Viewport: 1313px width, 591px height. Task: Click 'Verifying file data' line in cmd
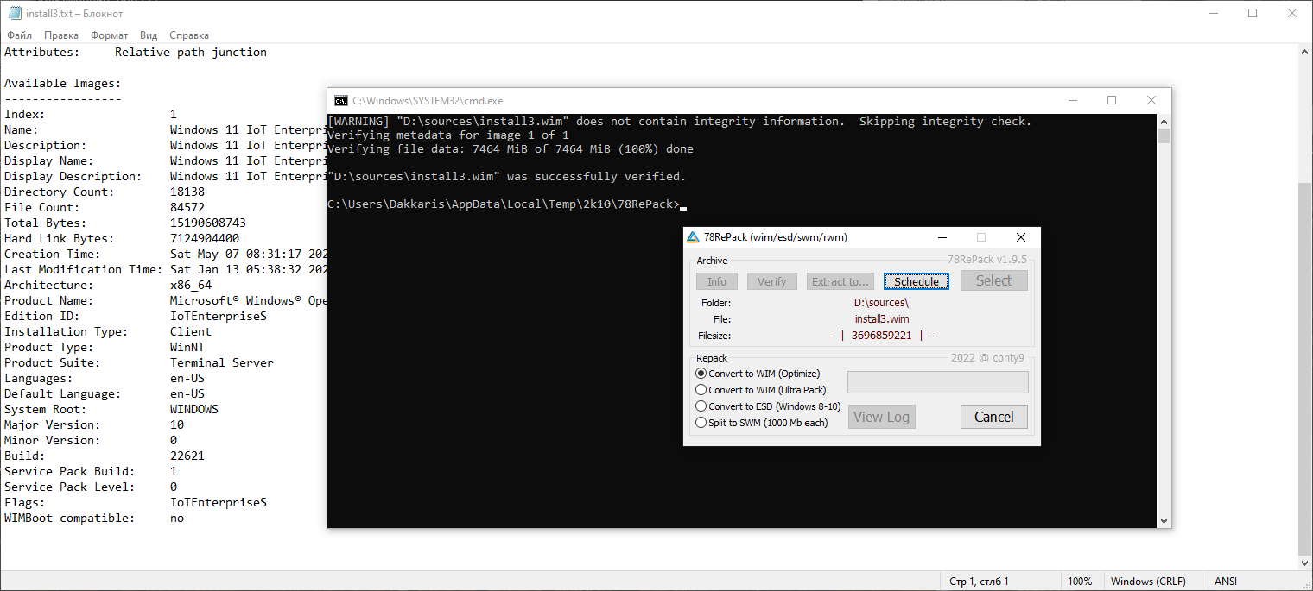pos(510,149)
